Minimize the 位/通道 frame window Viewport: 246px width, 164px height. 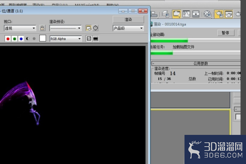(x=123, y=11)
